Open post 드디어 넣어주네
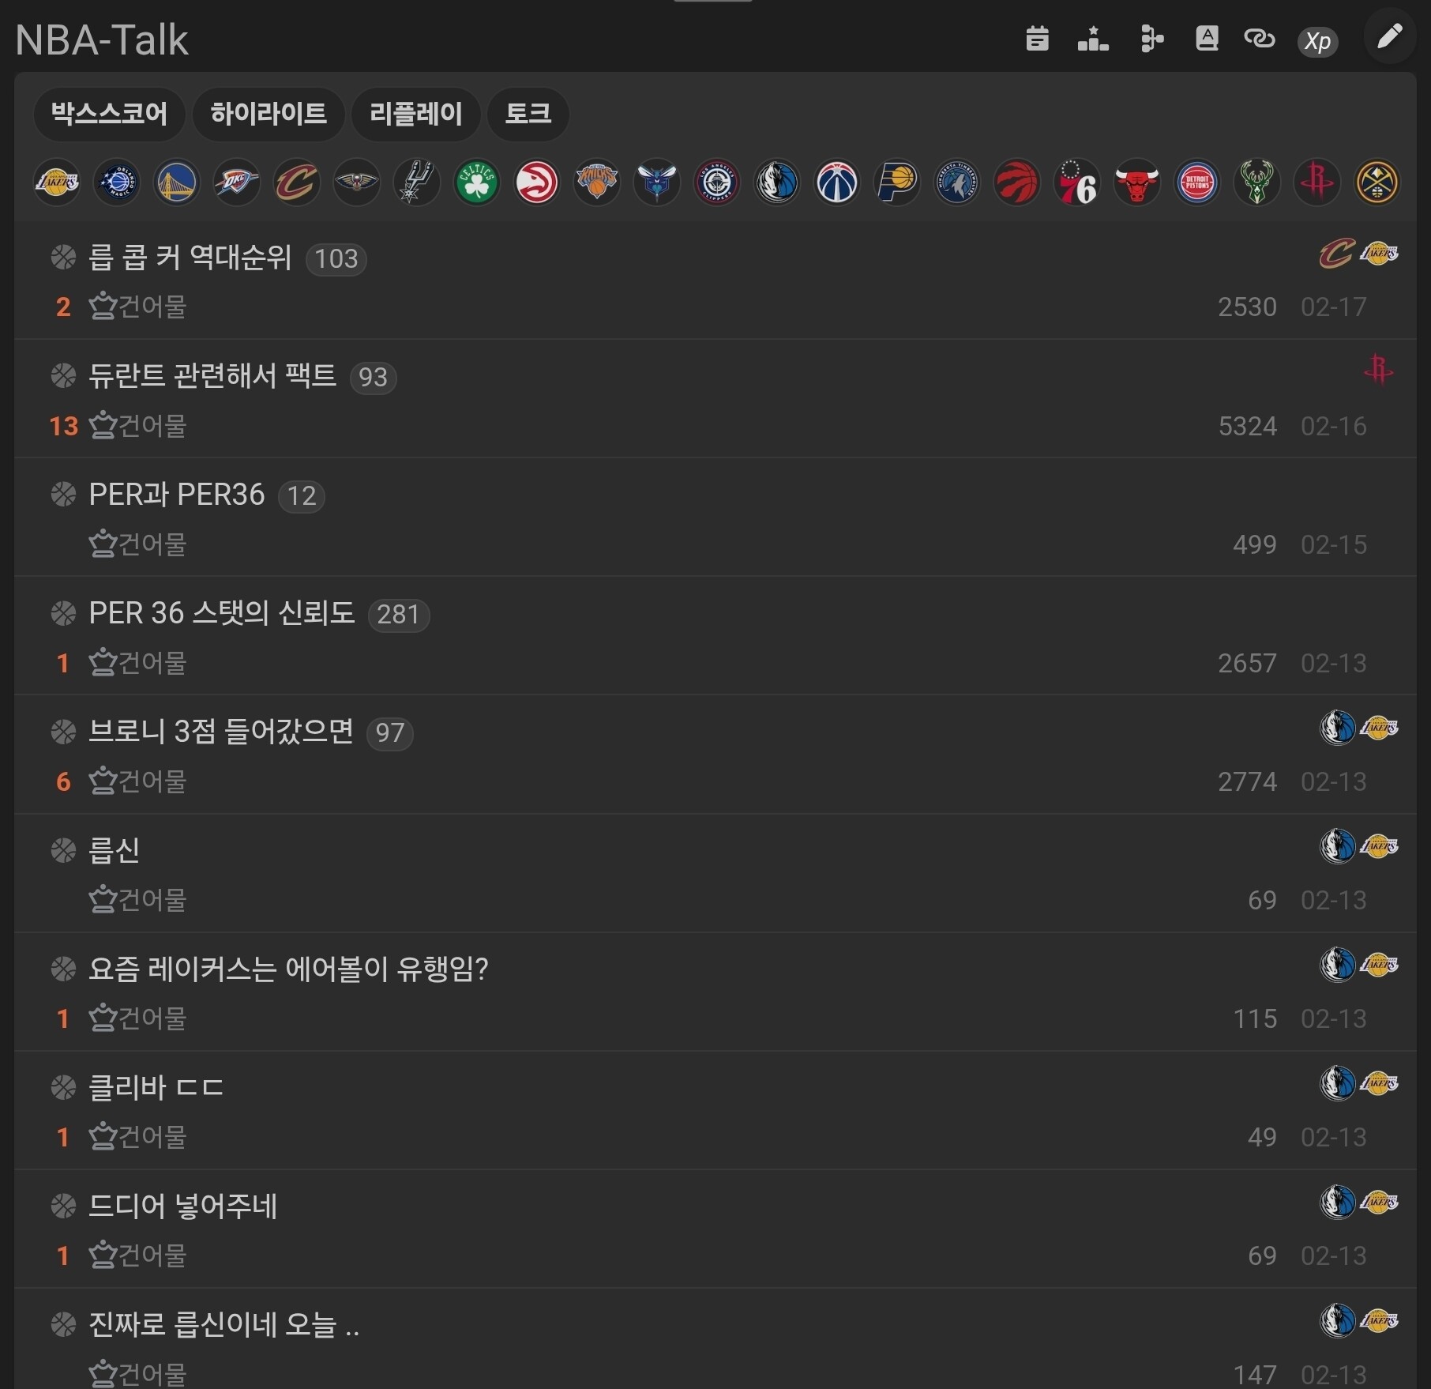This screenshot has height=1389, width=1431. [182, 1206]
